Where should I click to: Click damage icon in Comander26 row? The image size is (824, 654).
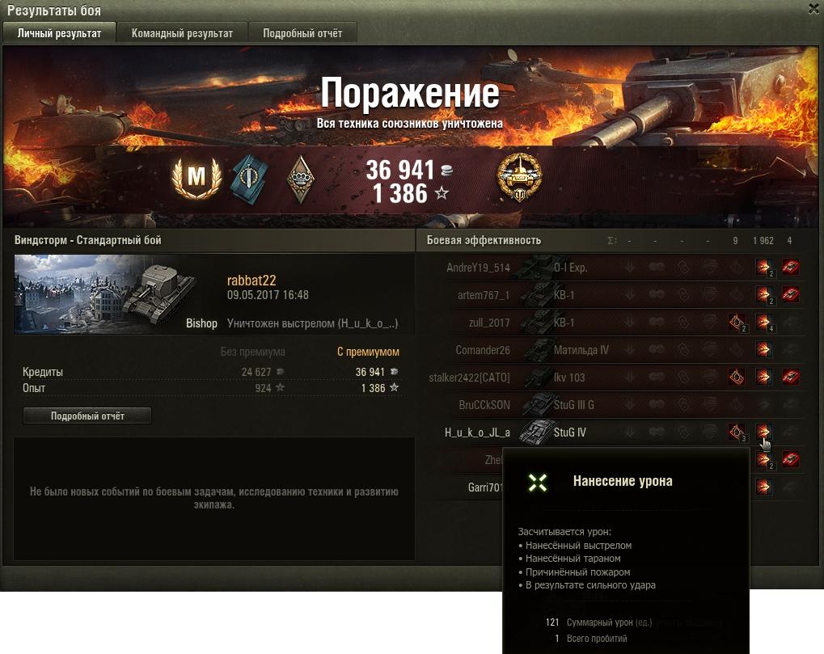[763, 349]
